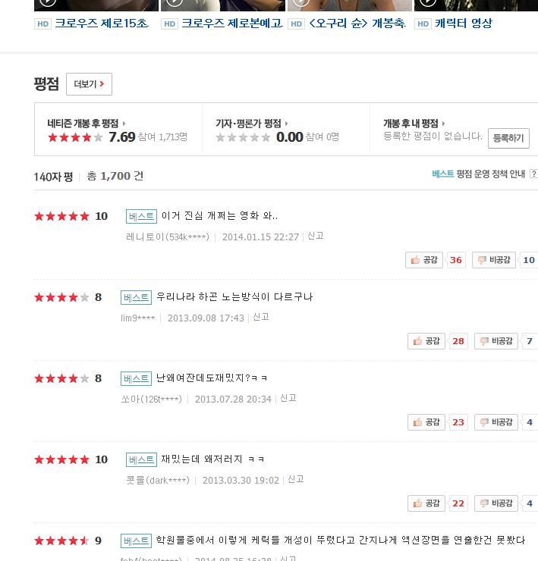The width and height of the screenshot is (538, 561).
Task: Give 비공감 to the review '재밌는데 왜저러지'
Action: 496,503
